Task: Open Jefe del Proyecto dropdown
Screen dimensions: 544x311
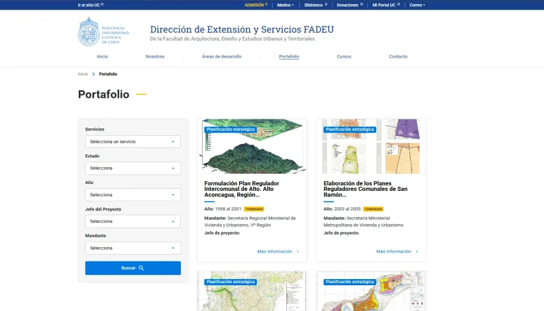Action: [133, 221]
